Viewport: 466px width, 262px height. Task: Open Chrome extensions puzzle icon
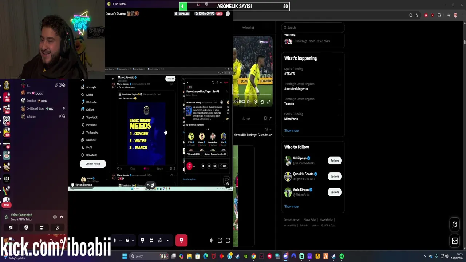click(x=439, y=15)
